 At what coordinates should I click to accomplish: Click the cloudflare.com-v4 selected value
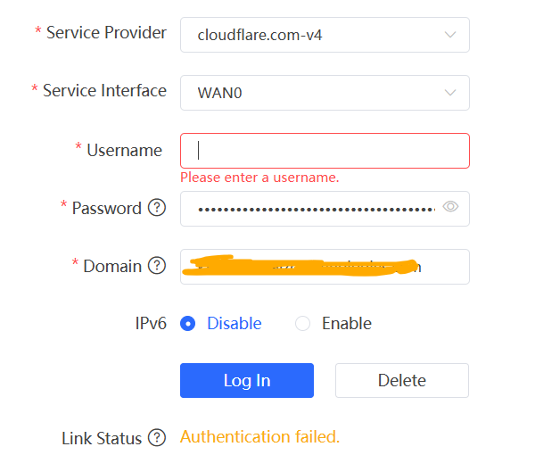(259, 35)
